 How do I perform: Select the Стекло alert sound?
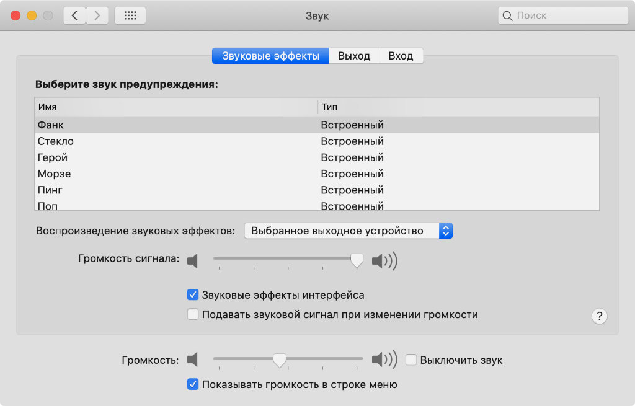coord(56,141)
